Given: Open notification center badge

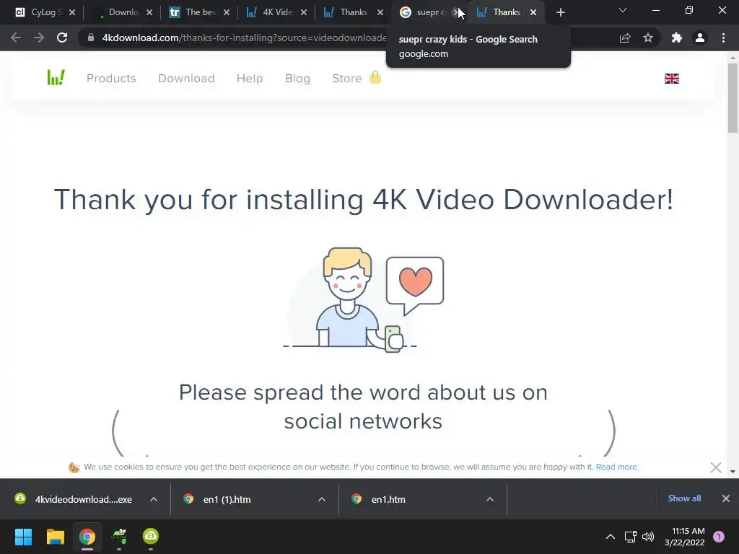Looking at the screenshot, I should pos(719,537).
